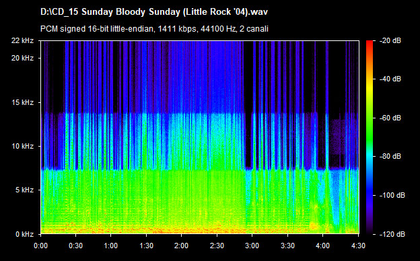Click the -20 dB color scale label
Image resolution: width=420 pixels, height=261 pixels.
coord(390,40)
